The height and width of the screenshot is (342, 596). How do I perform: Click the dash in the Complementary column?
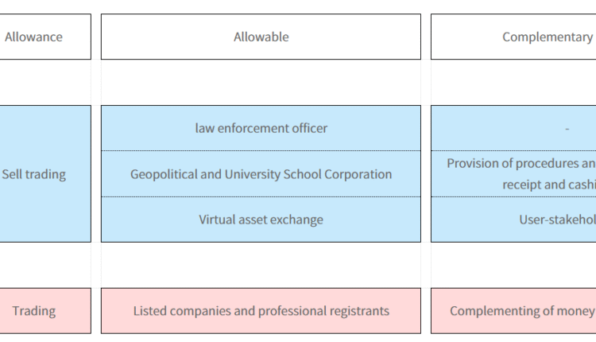coord(566,128)
